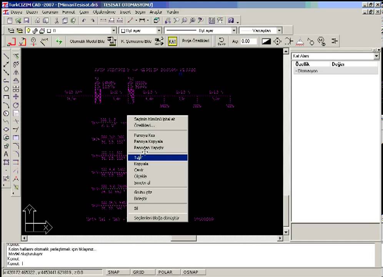Toggle layer light bulb visibility icon

[28, 31]
